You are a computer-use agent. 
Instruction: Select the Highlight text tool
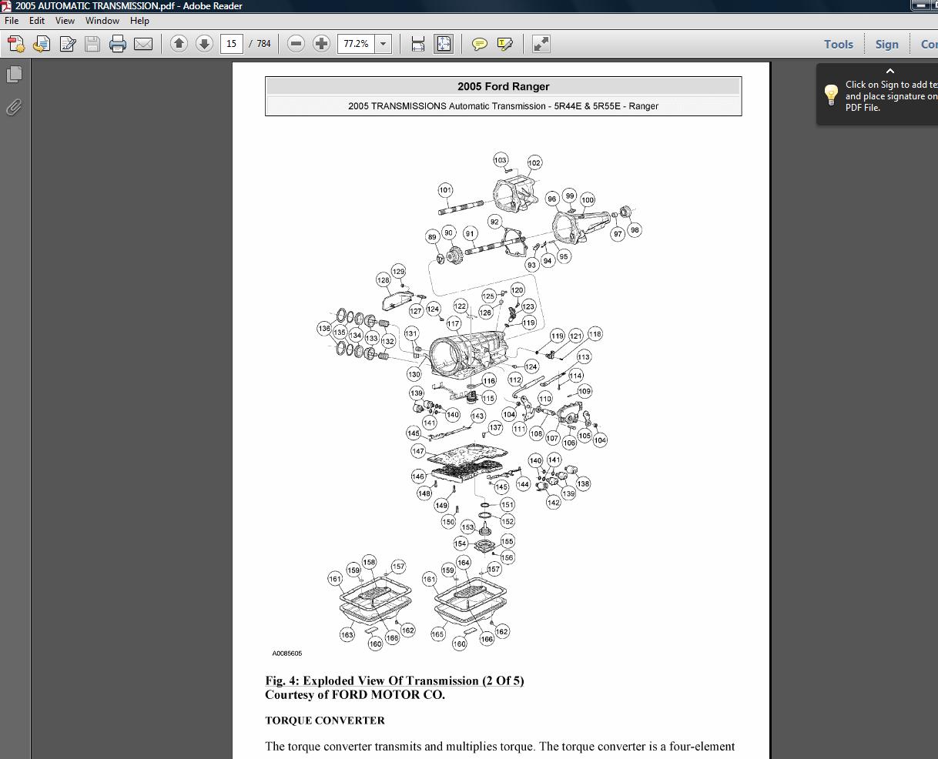pyautogui.click(x=505, y=44)
